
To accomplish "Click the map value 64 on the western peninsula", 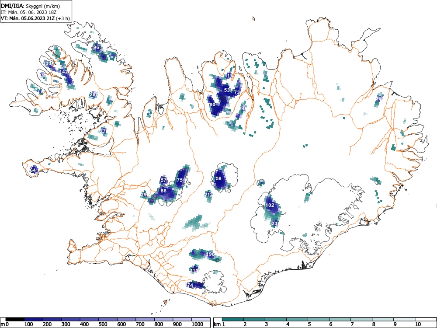I will 33,170.
